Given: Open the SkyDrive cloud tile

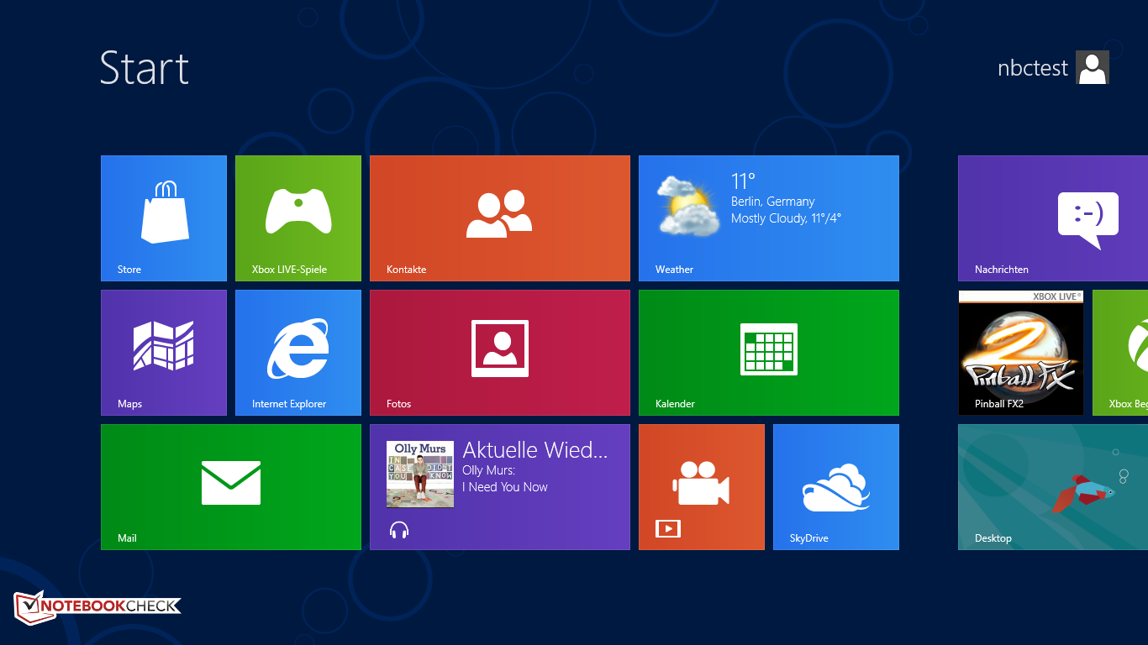Looking at the screenshot, I should pyautogui.click(x=836, y=487).
